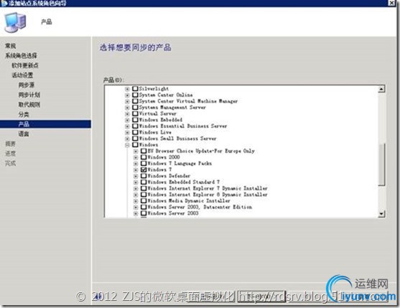The image size is (400, 308).
Task: Go to the 活动设置 step
Action: [x=22, y=75]
